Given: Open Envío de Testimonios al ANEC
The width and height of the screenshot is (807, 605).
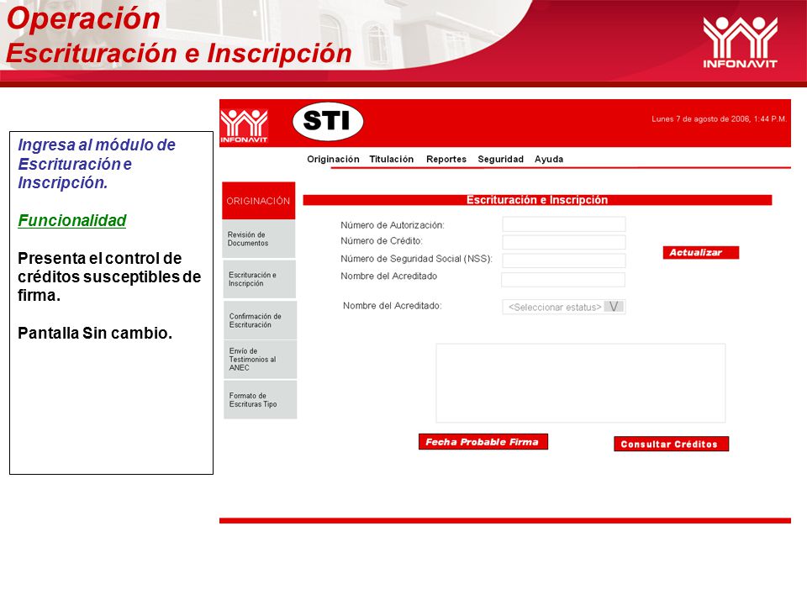Looking at the screenshot, I should 260,359.
